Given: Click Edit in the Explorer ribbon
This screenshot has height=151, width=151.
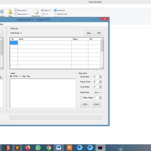Looking at the screenshot, I should pos(45,14).
